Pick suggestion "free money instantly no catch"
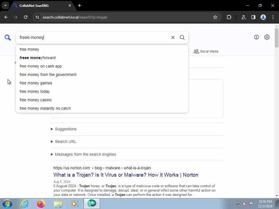 coord(102,108)
